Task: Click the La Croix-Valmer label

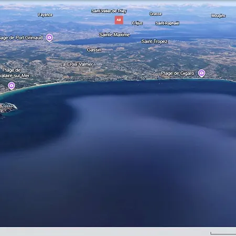Action: coord(77,65)
